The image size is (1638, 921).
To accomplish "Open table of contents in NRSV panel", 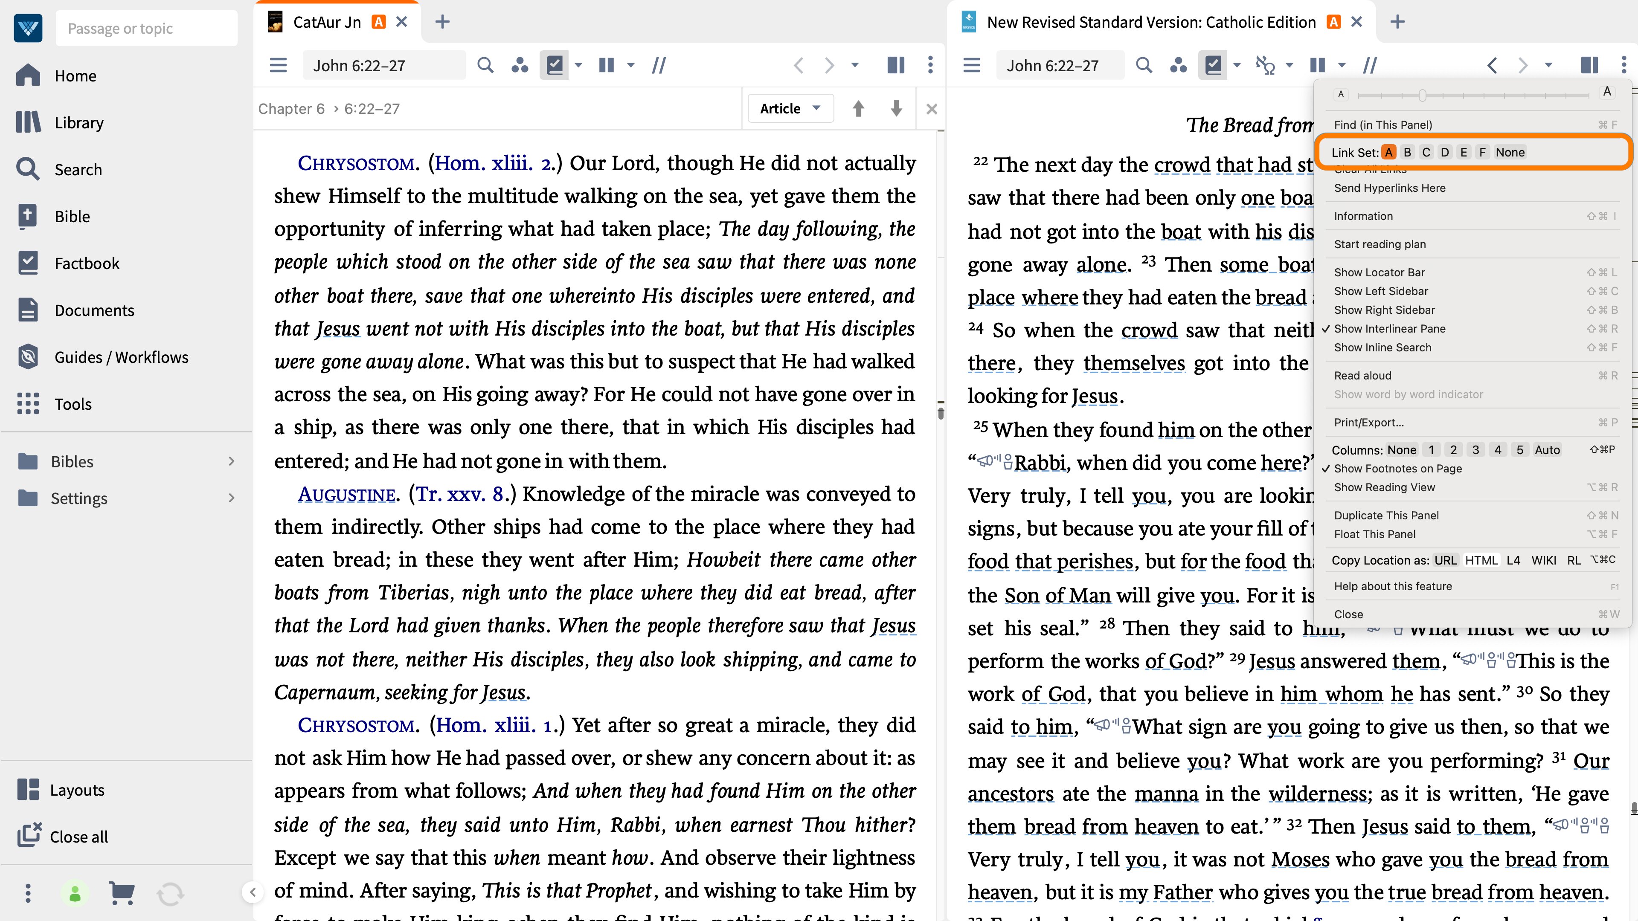I will tap(972, 66).
